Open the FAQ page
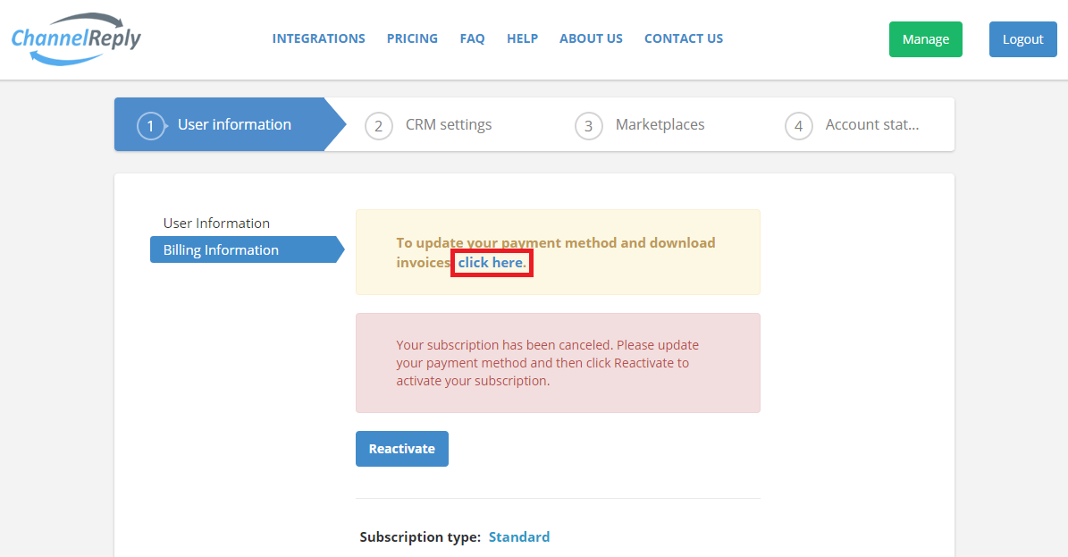This screenshot has height=557, width=1068. 472,38
